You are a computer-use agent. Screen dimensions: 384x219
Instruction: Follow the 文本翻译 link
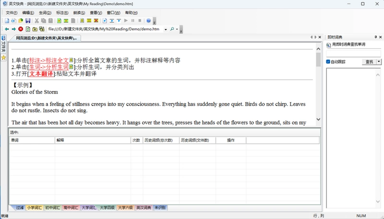41,74
